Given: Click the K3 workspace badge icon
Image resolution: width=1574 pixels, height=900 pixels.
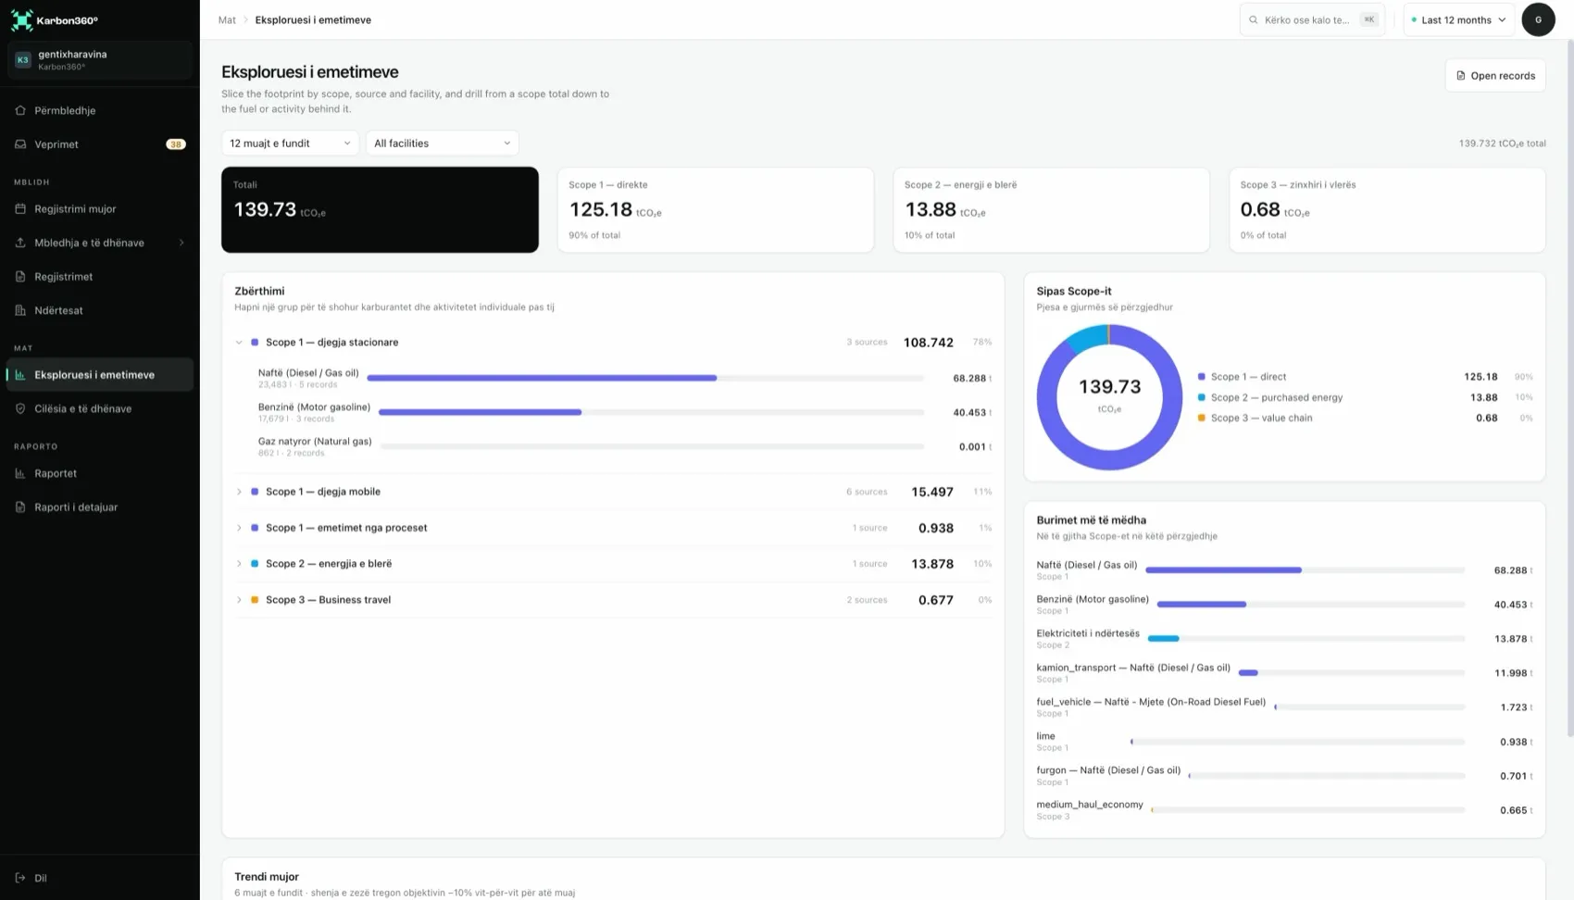Looking at the screenshot, I should click(x=23, y=60).
